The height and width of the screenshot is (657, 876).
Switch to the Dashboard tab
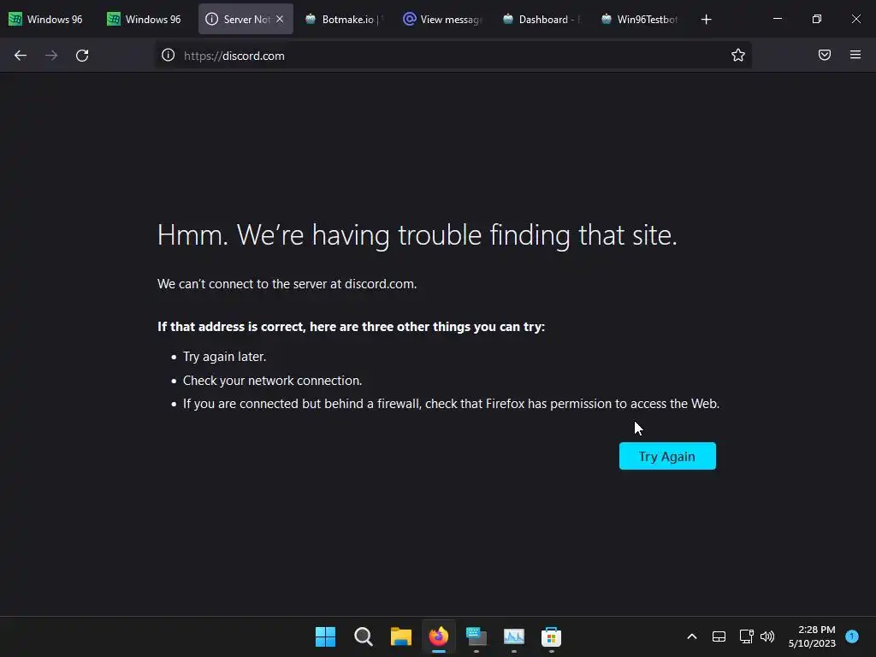click(x=539, y=19)
